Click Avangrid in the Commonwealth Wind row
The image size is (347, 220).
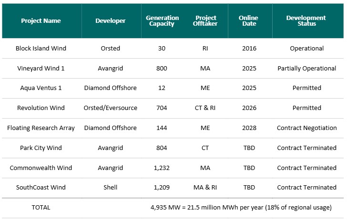point(111,168)
